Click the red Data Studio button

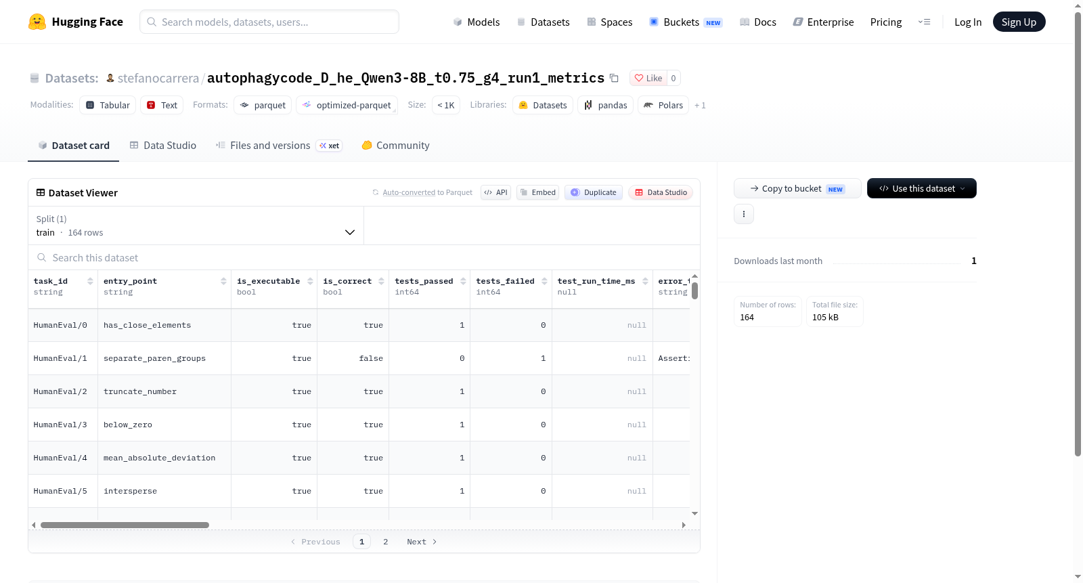coord(661,192)
